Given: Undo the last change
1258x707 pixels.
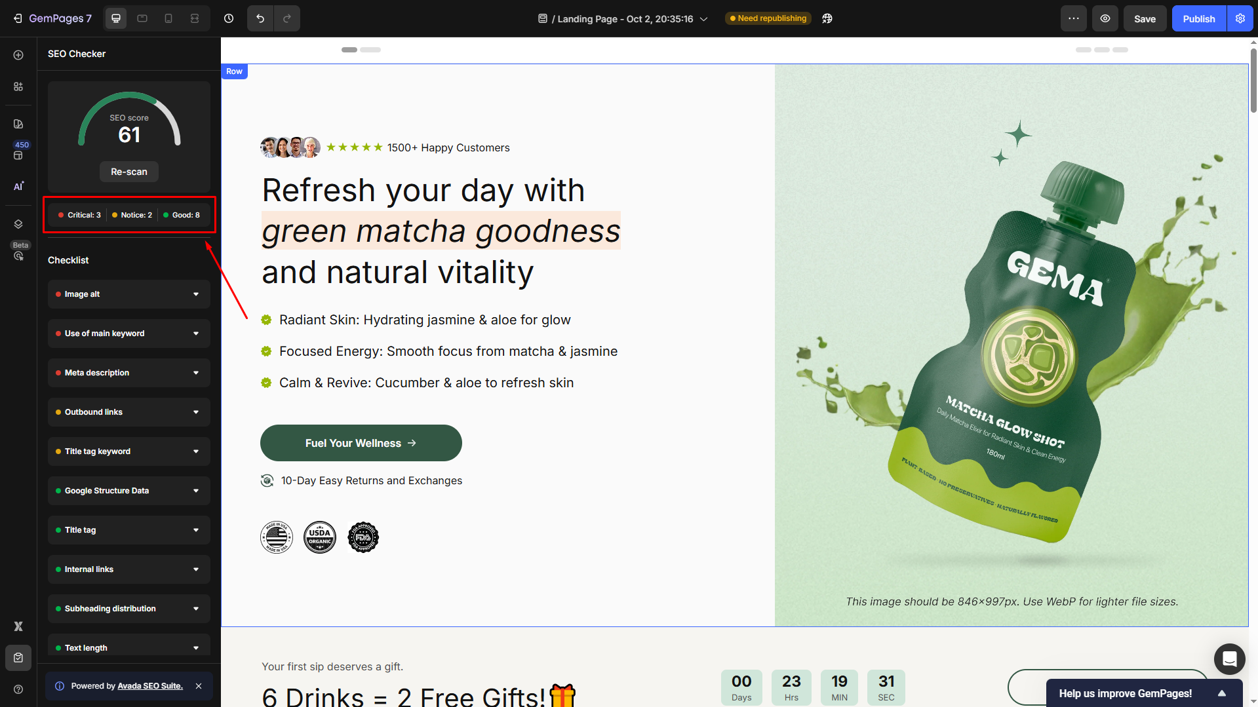Looking at the screenshot, I should click(x=260, y=18).
